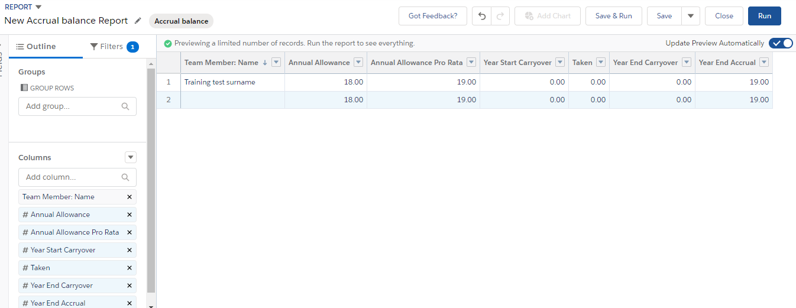796x308 pixels.
Task: Open the Columns section dropdown menu
Action: click(x=131, y=157)
